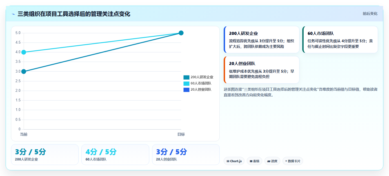Click the 5.0 y-axis tick label
Viewport: 389px width, 176px height.
point(18,33)
